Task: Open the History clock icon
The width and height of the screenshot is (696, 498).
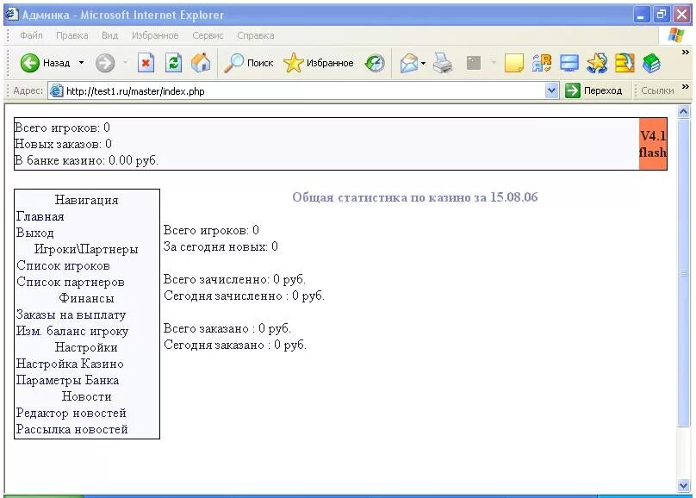Action: point(375,63)
